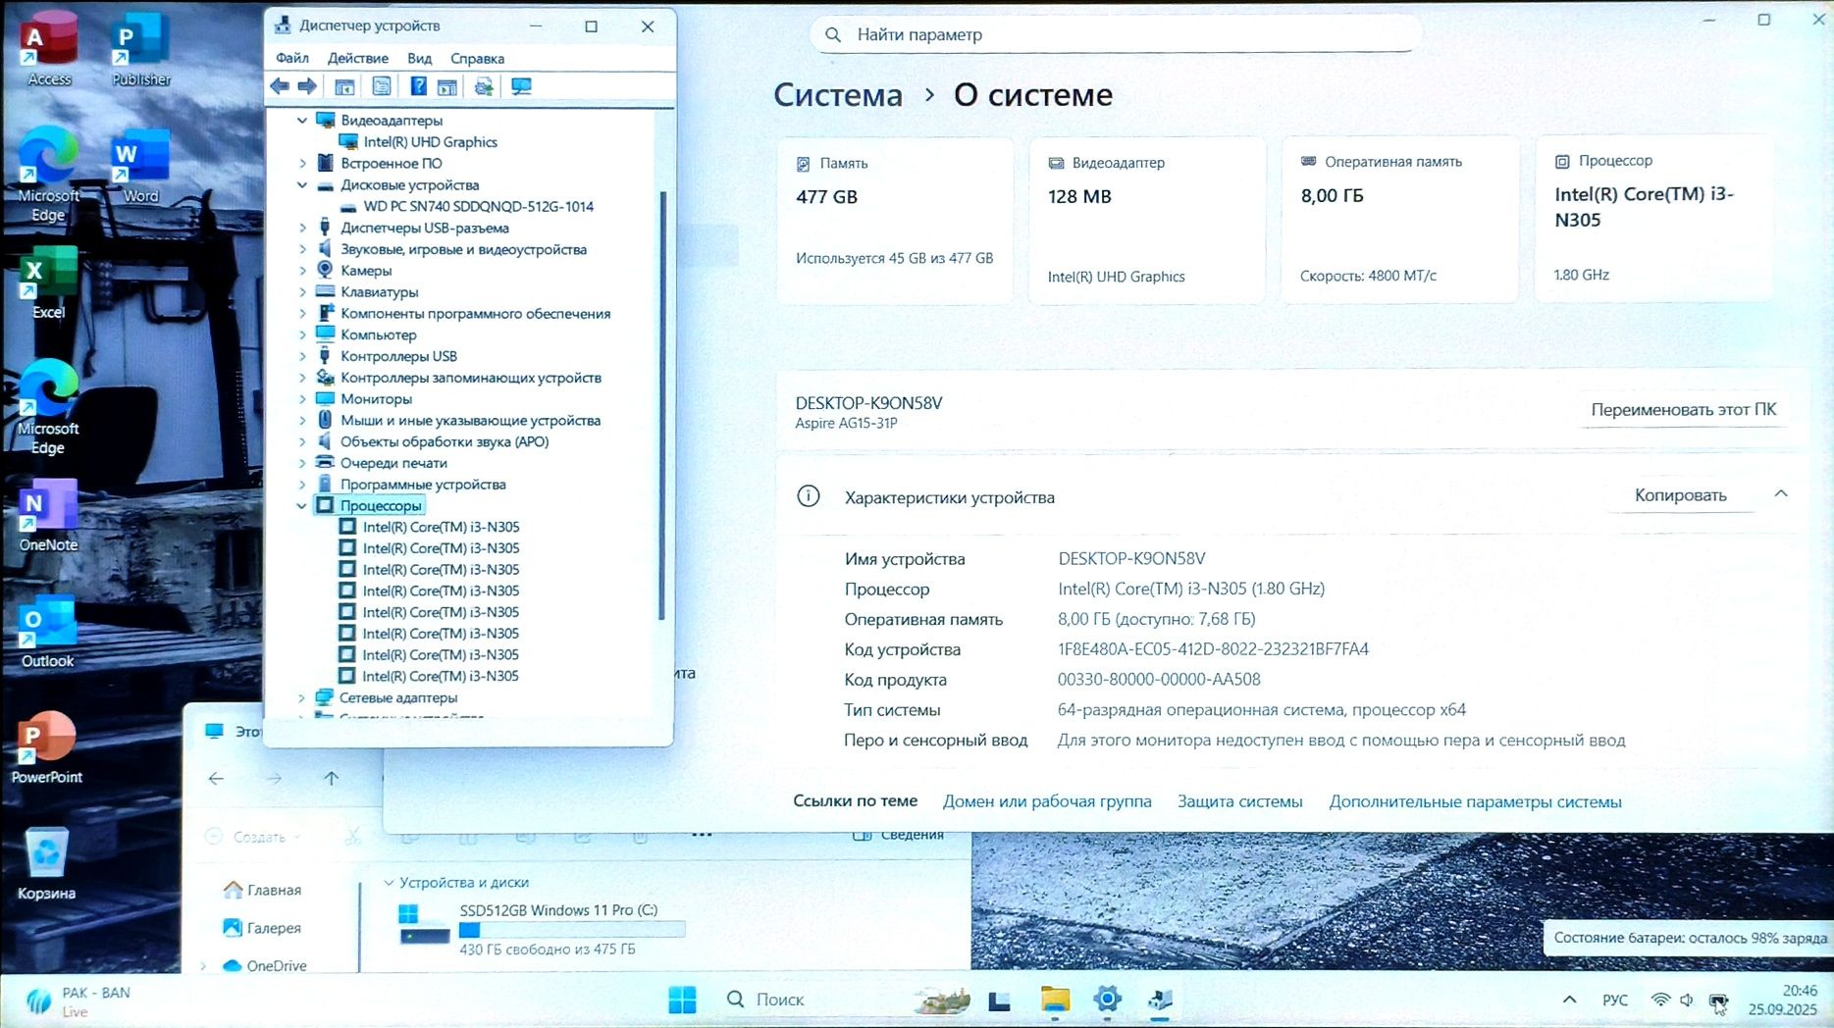The width and height of the screenshot is (1834, 1028).
Task: Go back using Device Manager toolbar arrow
Action: pos(280,86)
